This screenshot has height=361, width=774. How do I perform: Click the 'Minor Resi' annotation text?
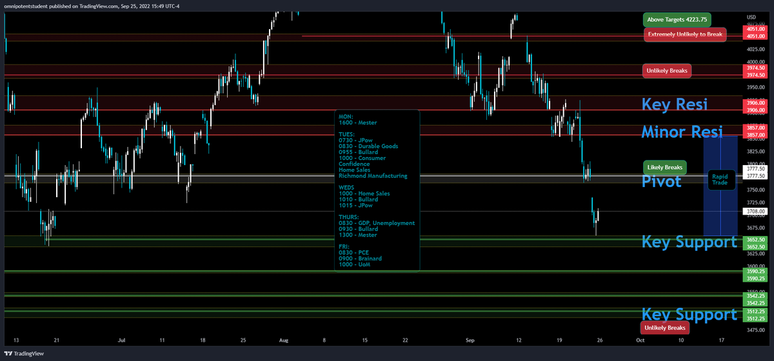click(x=683, y=132)
